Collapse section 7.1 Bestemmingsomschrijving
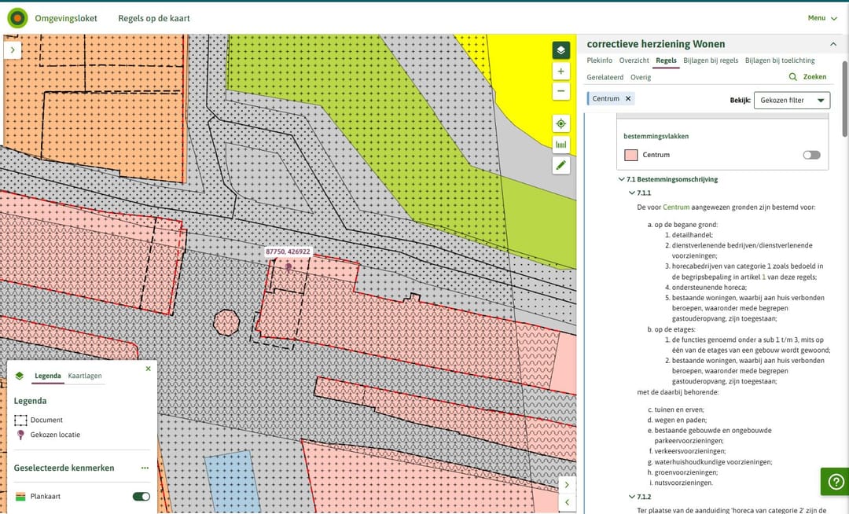Image resolution: width=849 pixels, height=514 pixels. [621, 179]
